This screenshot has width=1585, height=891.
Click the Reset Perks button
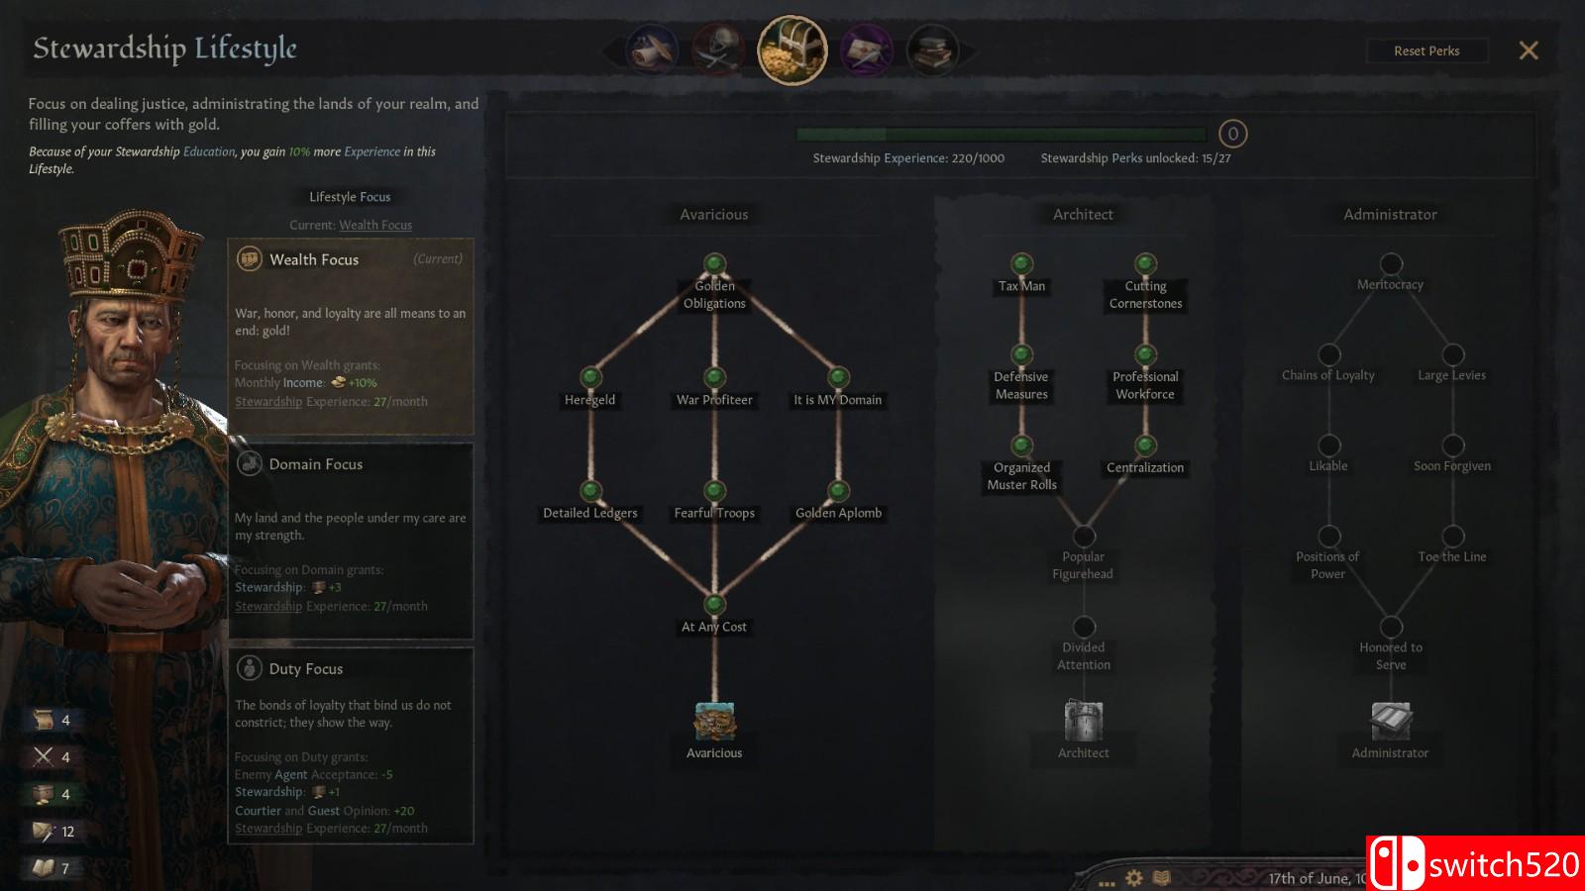[x=1426, y=50]
